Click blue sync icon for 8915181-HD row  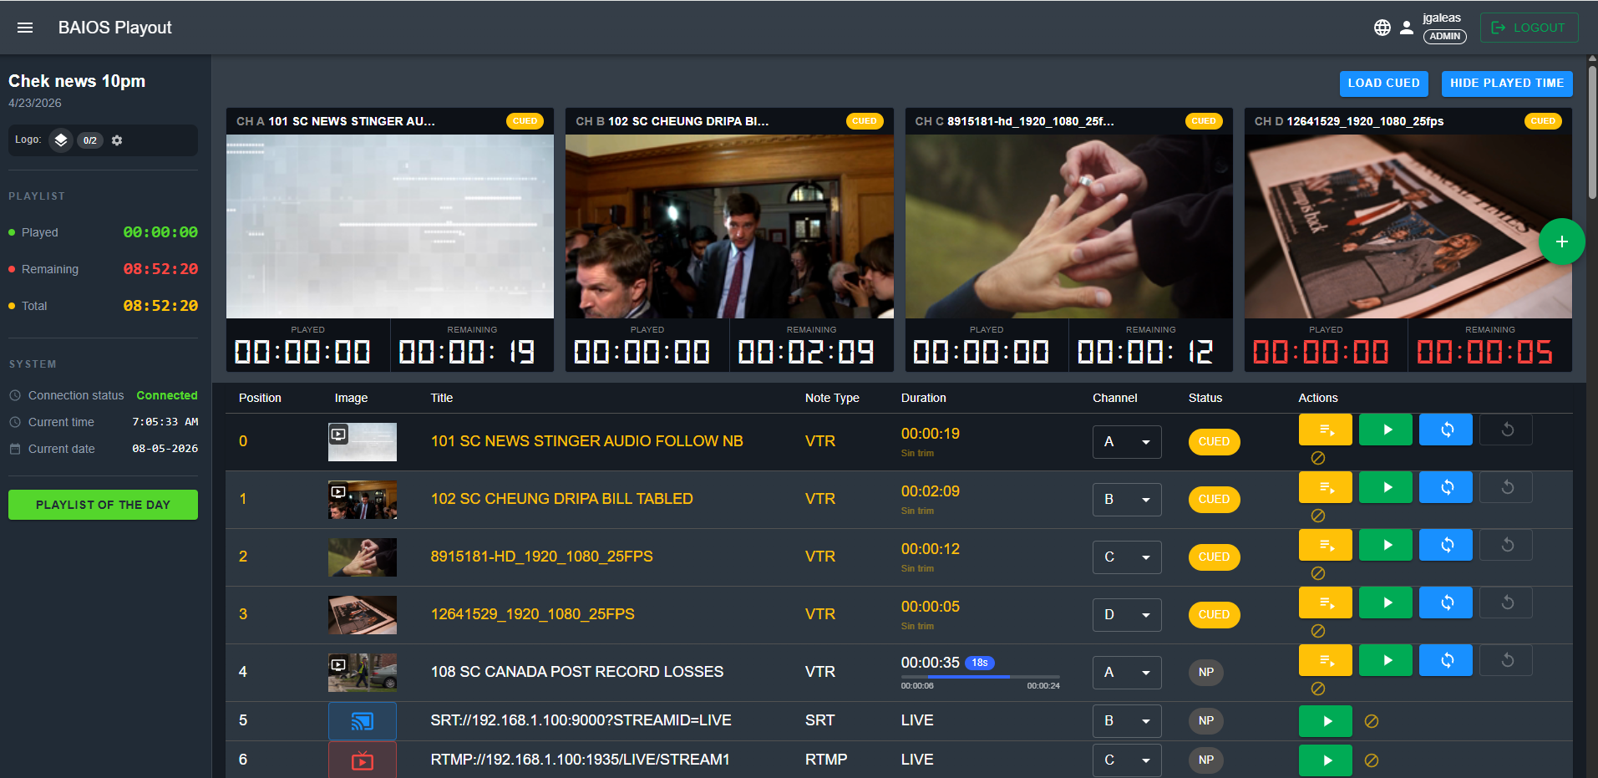1447,545
